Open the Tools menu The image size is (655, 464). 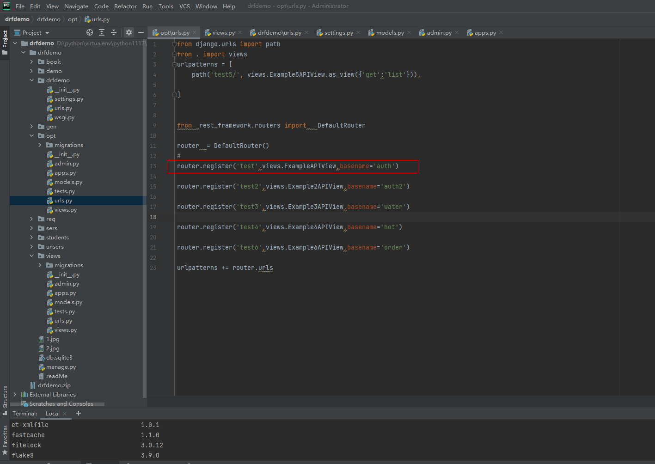point(165,6)
